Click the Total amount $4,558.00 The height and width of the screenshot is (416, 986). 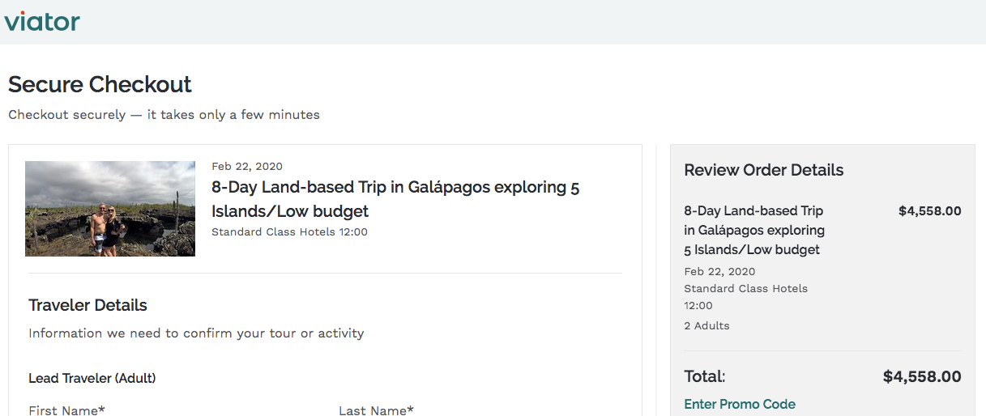point(921,376)
